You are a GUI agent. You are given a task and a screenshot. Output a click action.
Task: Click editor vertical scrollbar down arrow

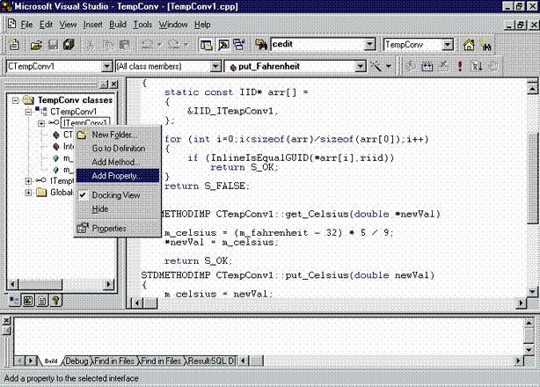[532, 291]
